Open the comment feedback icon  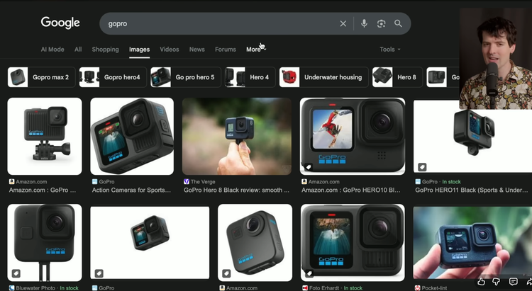(513, 282)
